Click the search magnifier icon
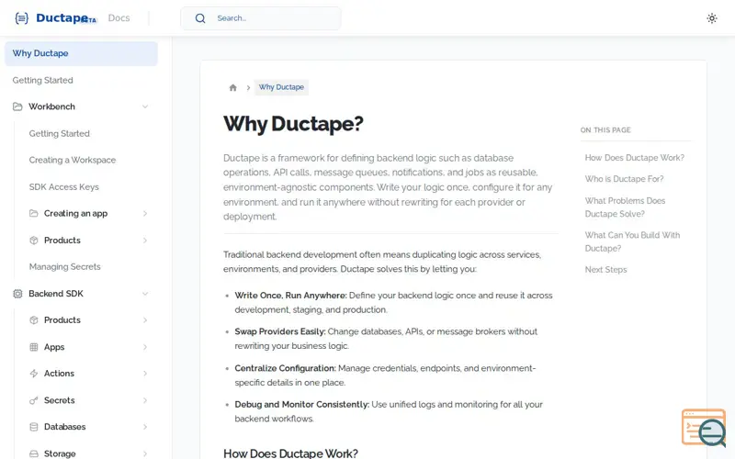Screen dimensions: 735x459 [200, 18]
